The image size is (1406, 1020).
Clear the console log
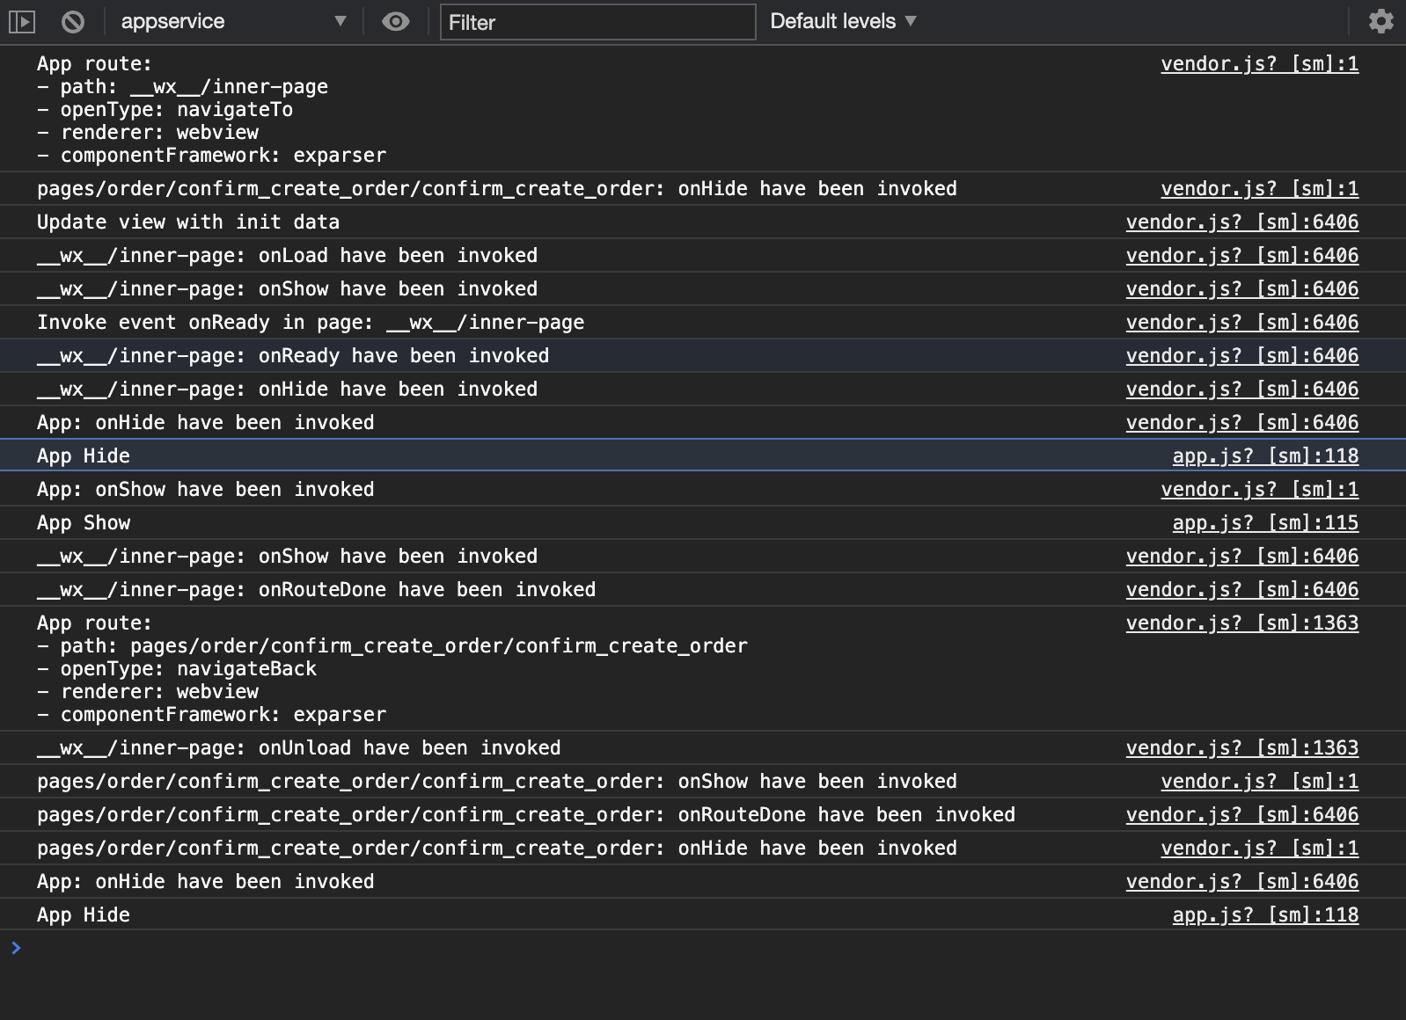(73, 21)
